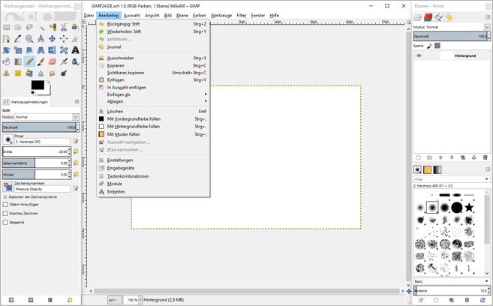The height and width of the screenshot is (306, 493).
Task: Toggle link between Größe and brush size
Action: coord(76,151)
